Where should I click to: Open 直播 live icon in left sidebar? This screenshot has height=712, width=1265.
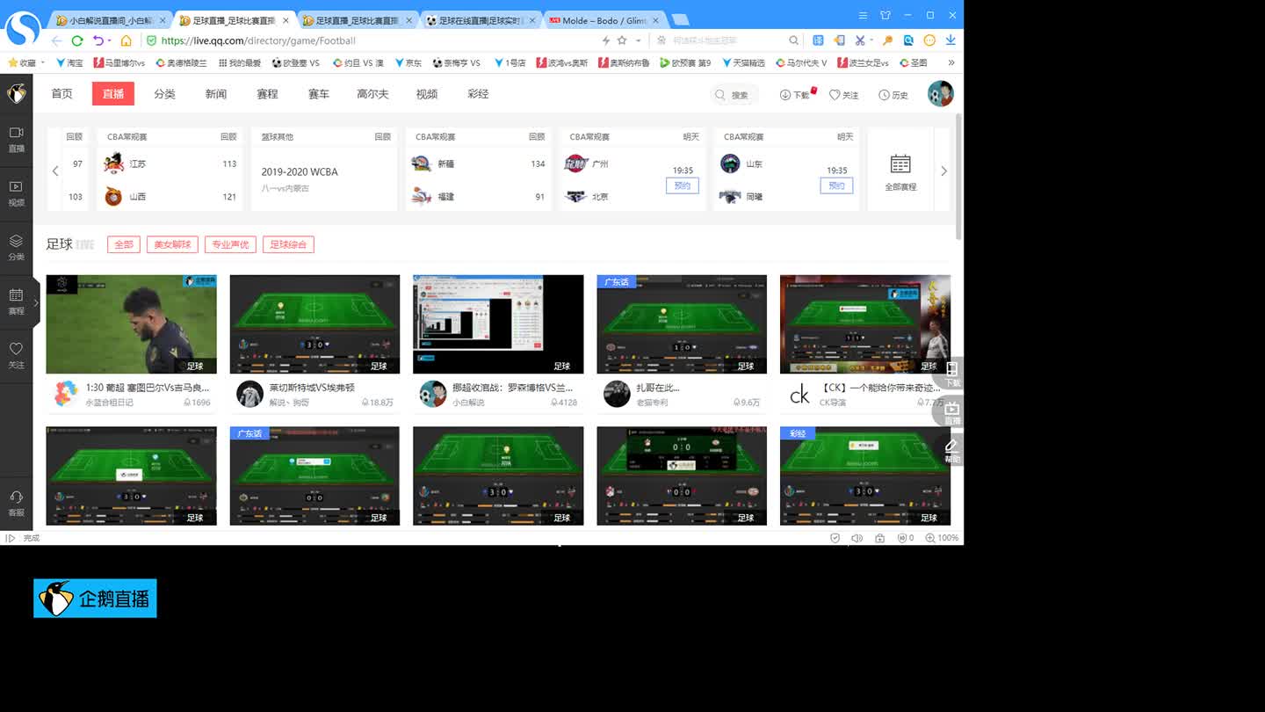[x=16, y=133]
